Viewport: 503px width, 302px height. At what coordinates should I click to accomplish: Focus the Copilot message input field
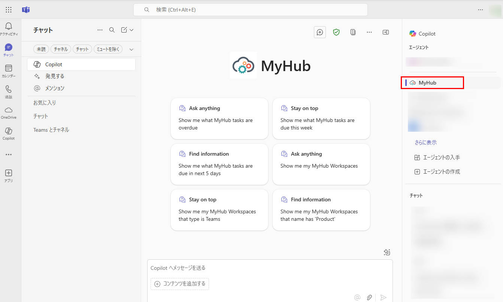[x=270, y=268]
